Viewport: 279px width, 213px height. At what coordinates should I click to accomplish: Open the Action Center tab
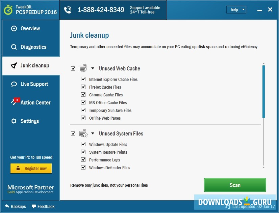(x=31, y=102)
